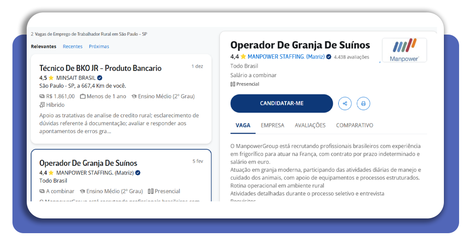
Task: Click the star icon on the Operador De Granja list card
Action: 51,173
